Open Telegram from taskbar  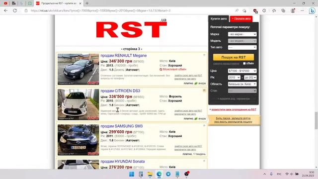coord(168,174)
